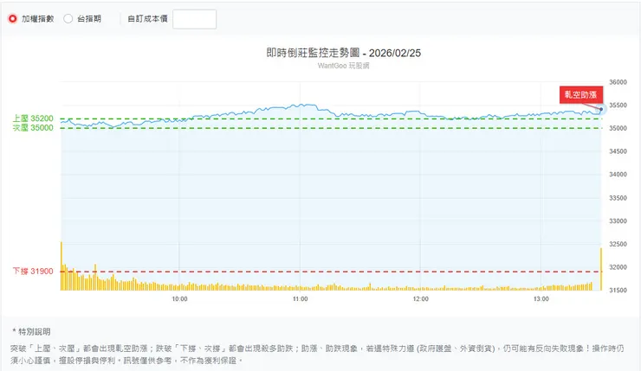Click the tall closing volume bar at right

coord(600,270)
